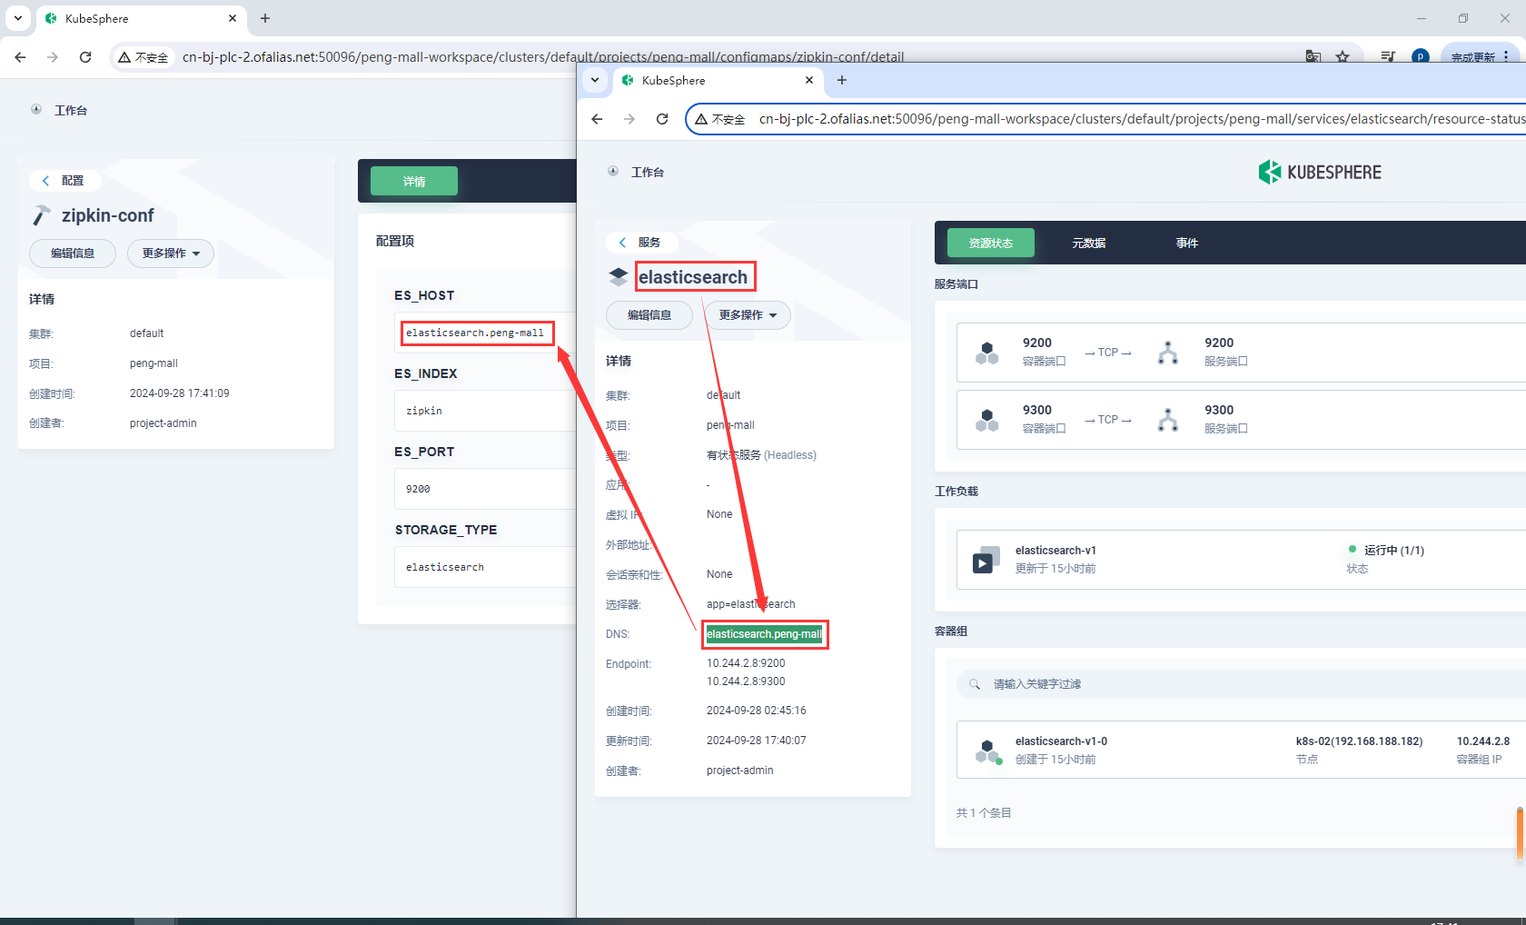The image size is (1526, 925).
Task: Click the elasticsearch-v1-0 pod icon
Action: 987,751
